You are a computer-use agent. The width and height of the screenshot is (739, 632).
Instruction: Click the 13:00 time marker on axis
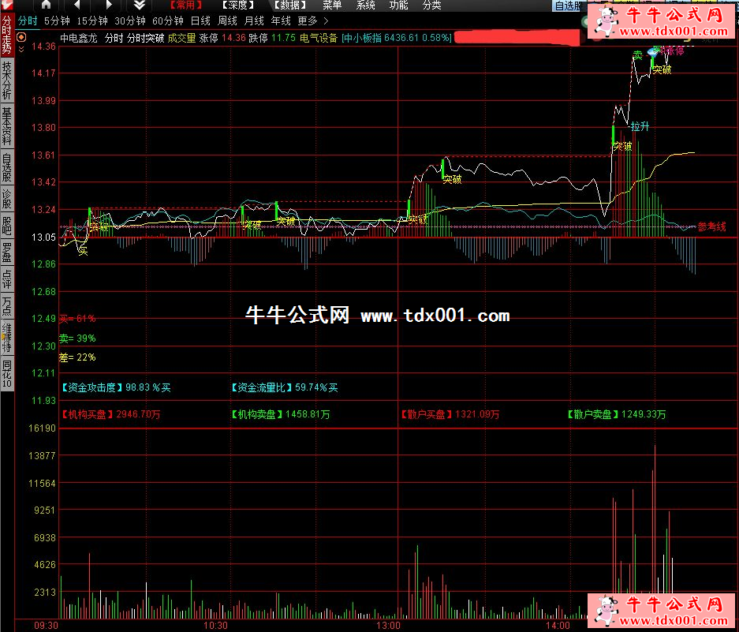[x=387, y=625]
